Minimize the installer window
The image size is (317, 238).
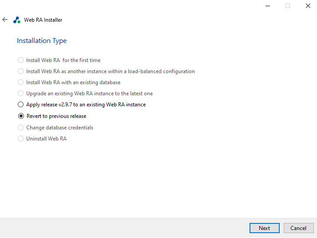(268, 6)
